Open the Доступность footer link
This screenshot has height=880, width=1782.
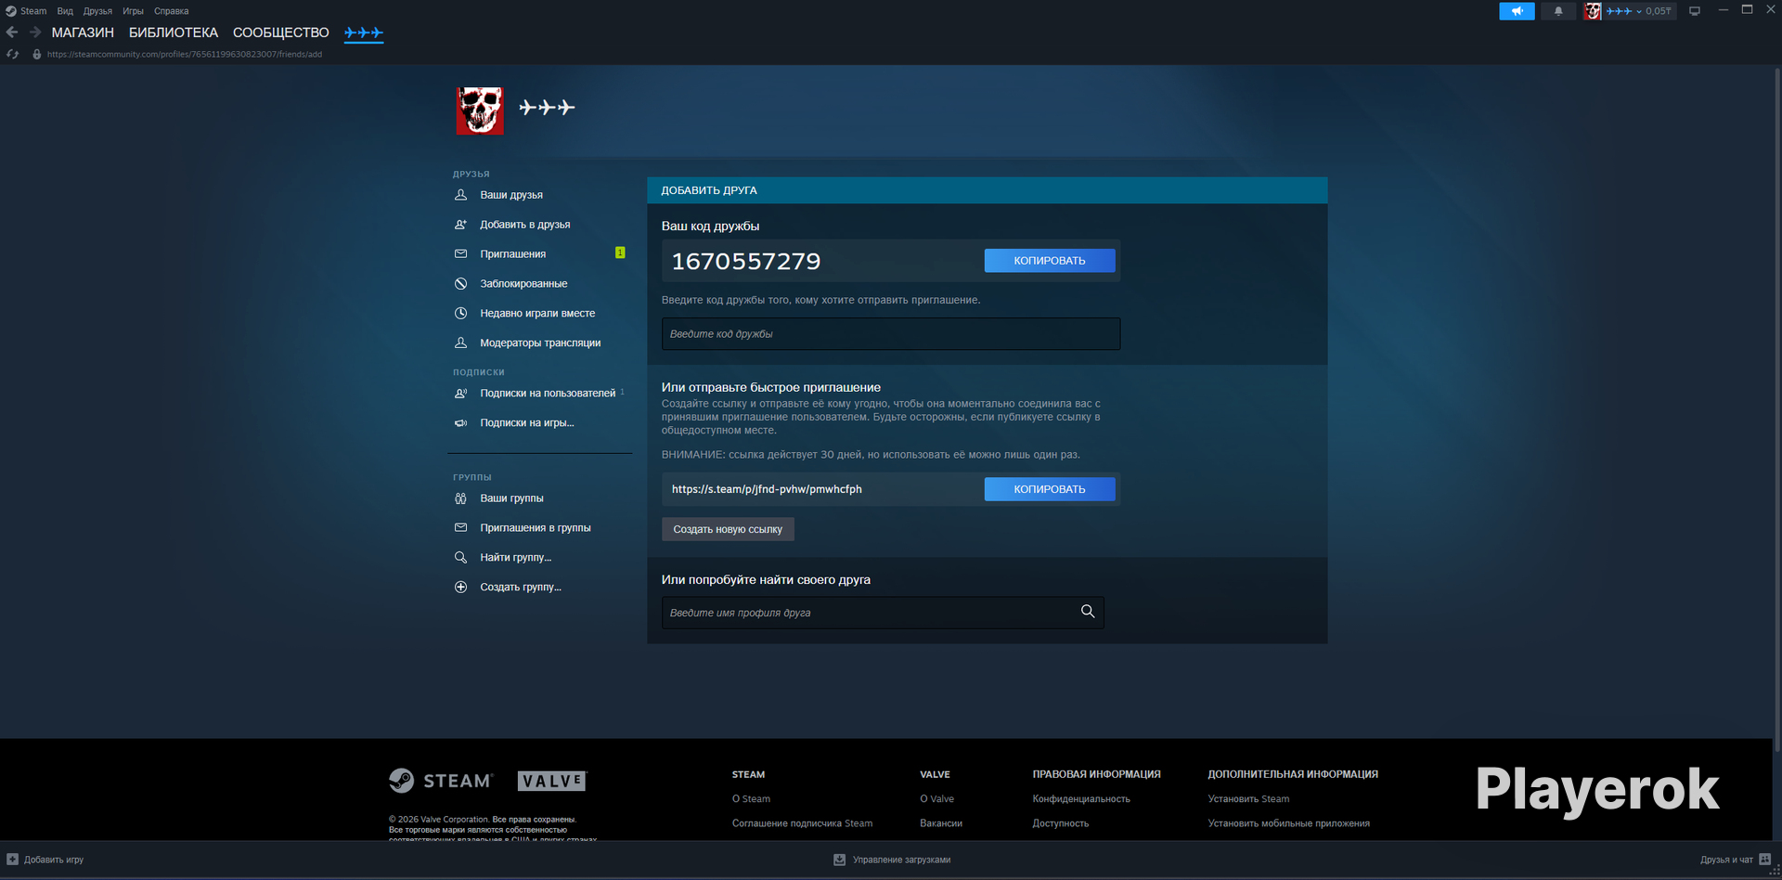(1061, 823)
